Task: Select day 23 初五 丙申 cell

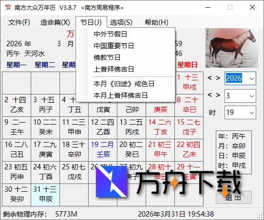Action: [x=17, y=172]
